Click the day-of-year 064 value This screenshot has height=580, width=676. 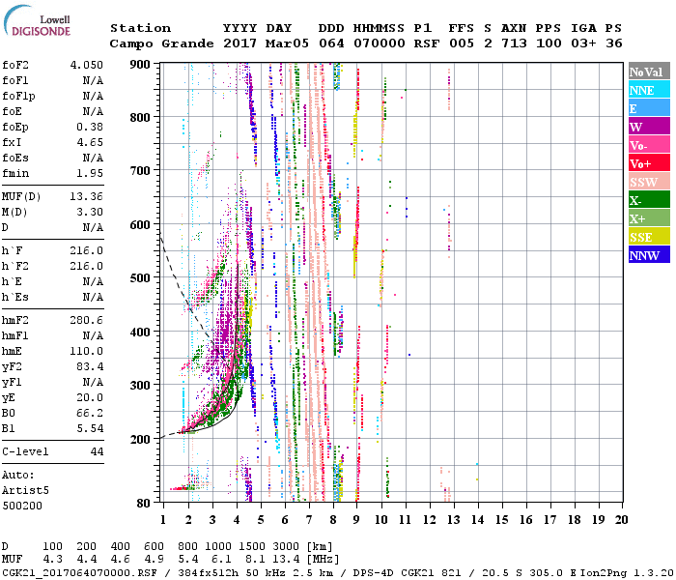331,43
